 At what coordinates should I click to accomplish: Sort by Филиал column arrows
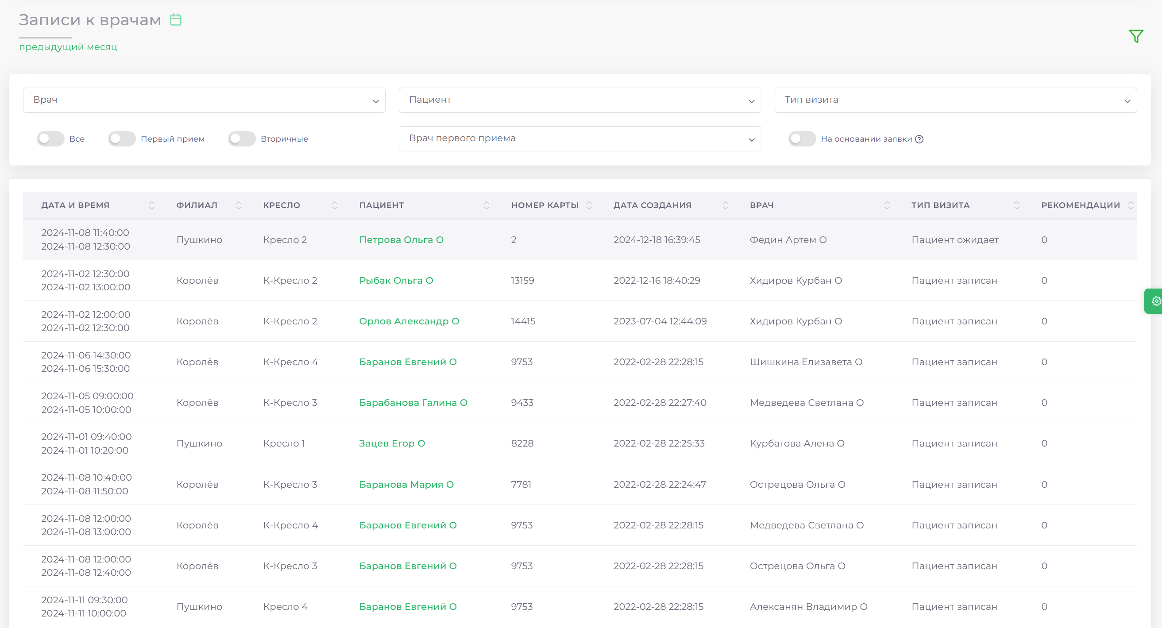239,206
